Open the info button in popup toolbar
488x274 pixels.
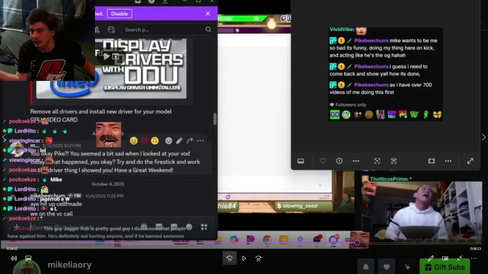coord(339,161)
